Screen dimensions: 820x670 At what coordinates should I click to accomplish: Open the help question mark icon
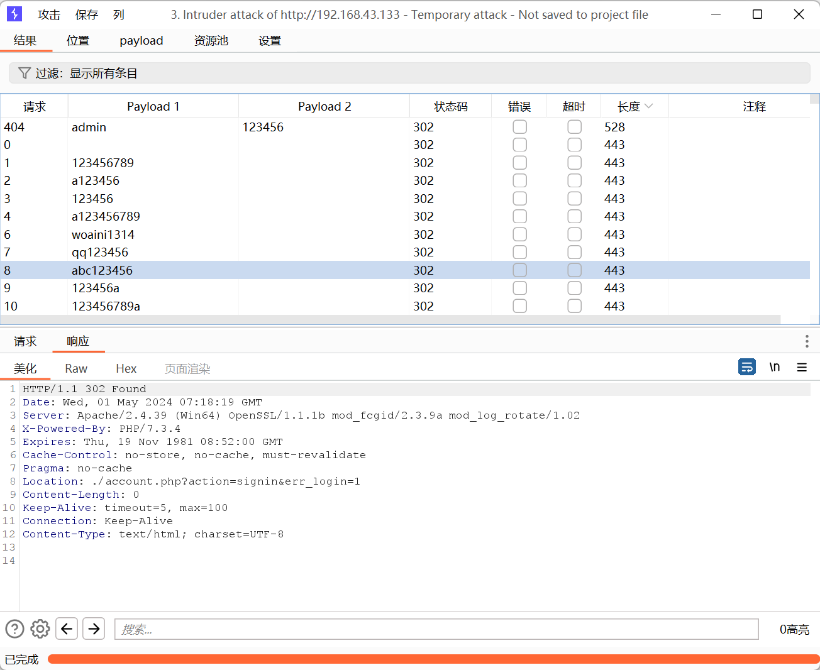tap(14, 629)
